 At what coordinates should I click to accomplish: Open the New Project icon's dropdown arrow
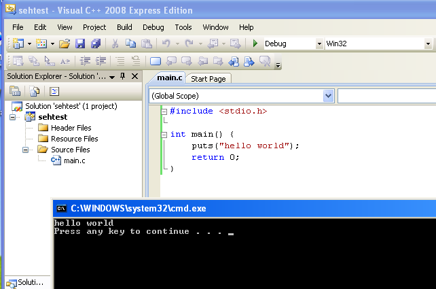29,44
